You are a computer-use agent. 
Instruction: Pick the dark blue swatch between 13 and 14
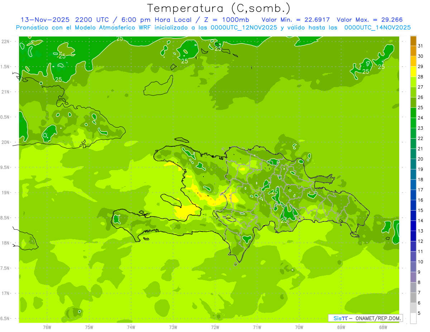(413, 226)
